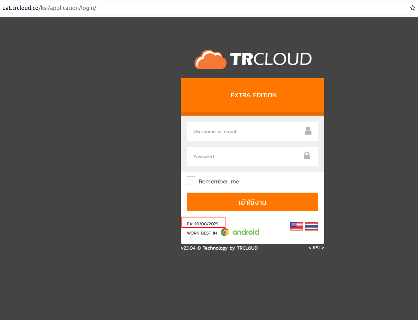Click the bookmark star icon
The width and height of the screenshot is (418, 320).
click(x=412, y=8)
